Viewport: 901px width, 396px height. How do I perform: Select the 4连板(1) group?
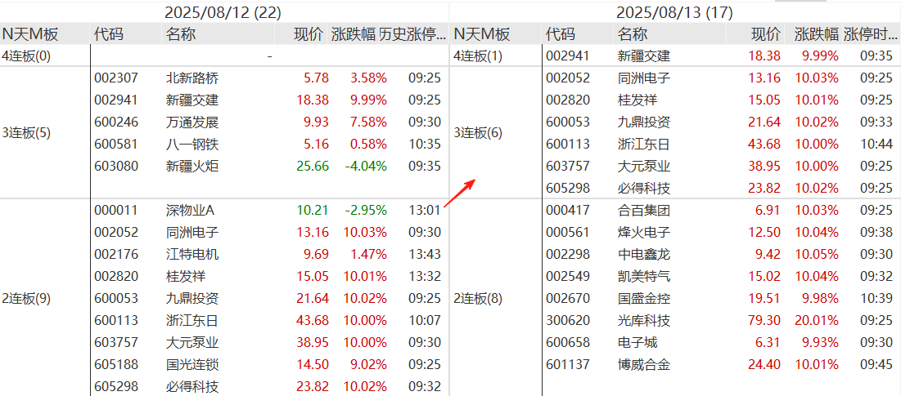pyautogui.click(x=478, y=56)
